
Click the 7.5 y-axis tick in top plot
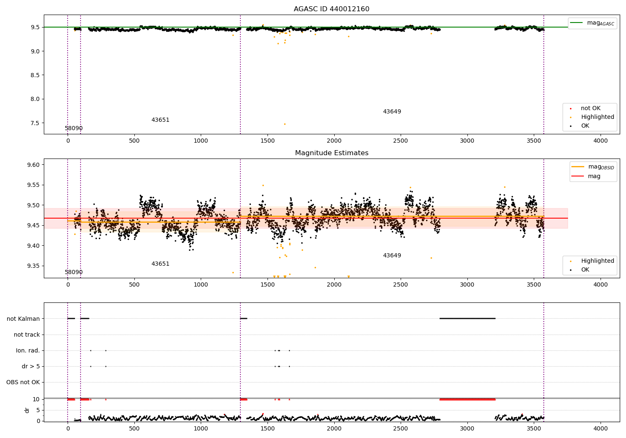pyautogui.click(x=35, y=123)
